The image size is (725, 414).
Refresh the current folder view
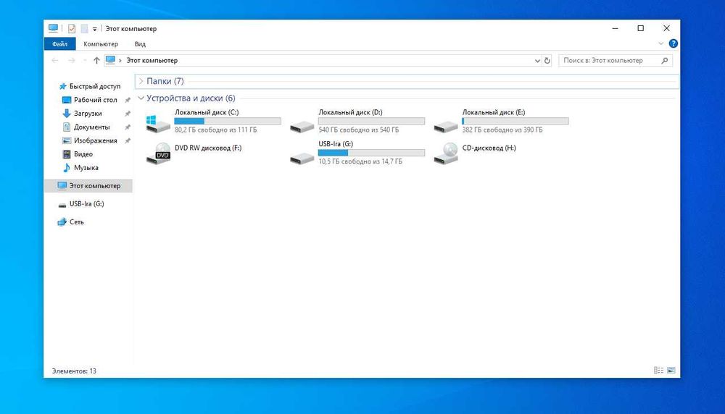coord(547,61)
